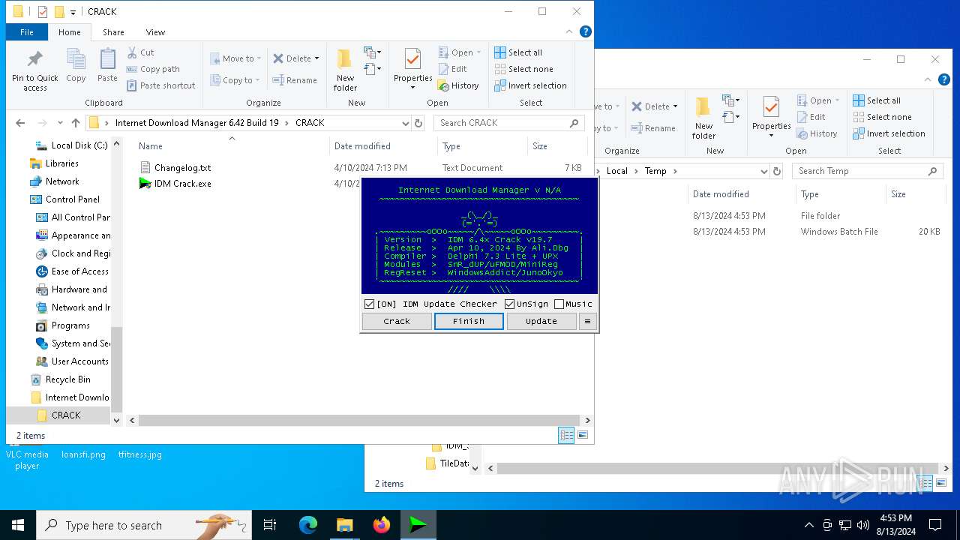This screenshot has width=960, height=540.
Task: Click Pin to Quick access in CRACK window
Action: [34, 70]
